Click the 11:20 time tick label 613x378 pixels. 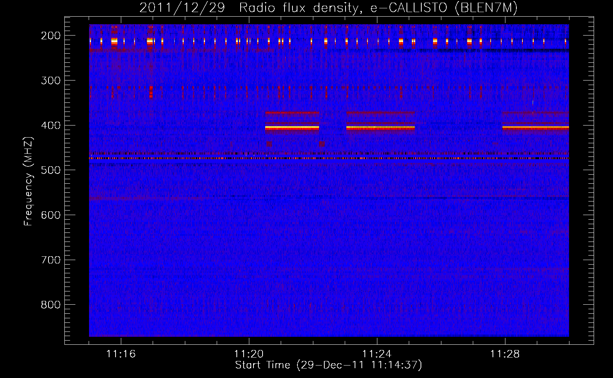click(249, 354)
